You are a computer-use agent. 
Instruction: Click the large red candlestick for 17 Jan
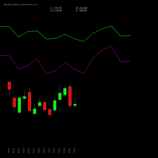pos(70,96)
